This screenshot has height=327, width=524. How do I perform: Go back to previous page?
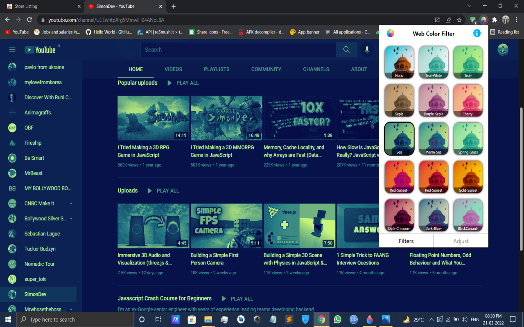click(x=7, y=20)
